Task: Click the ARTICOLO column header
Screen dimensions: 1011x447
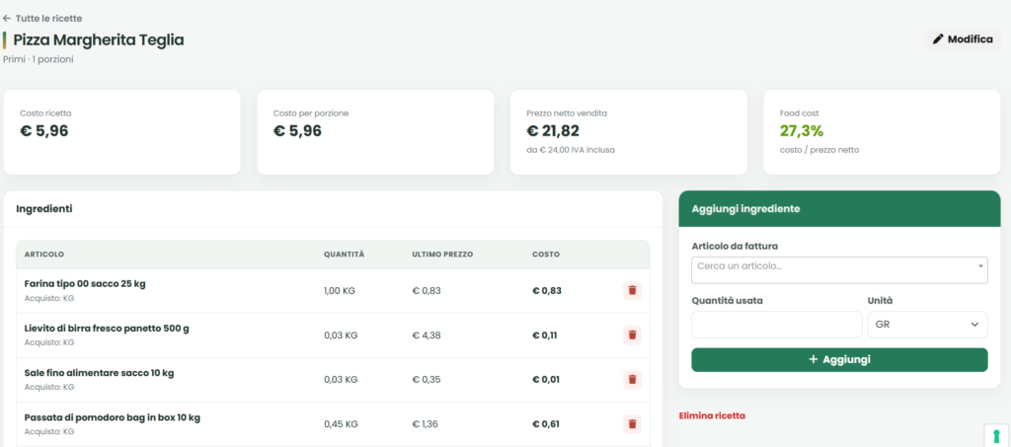Action: 43,255
